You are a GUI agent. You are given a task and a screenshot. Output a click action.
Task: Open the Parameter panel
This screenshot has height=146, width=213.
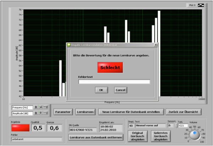coord(63,112)
